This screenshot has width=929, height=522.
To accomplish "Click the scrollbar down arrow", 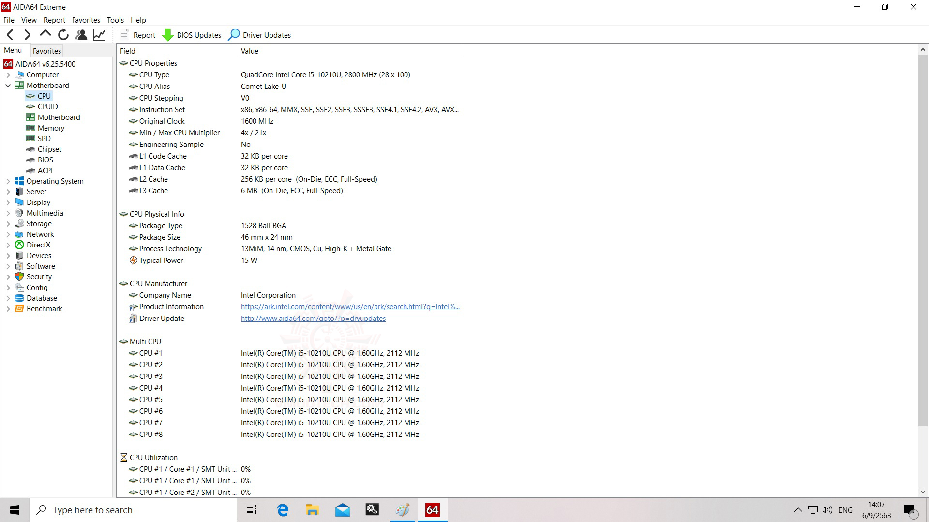I will click(923, 492).
